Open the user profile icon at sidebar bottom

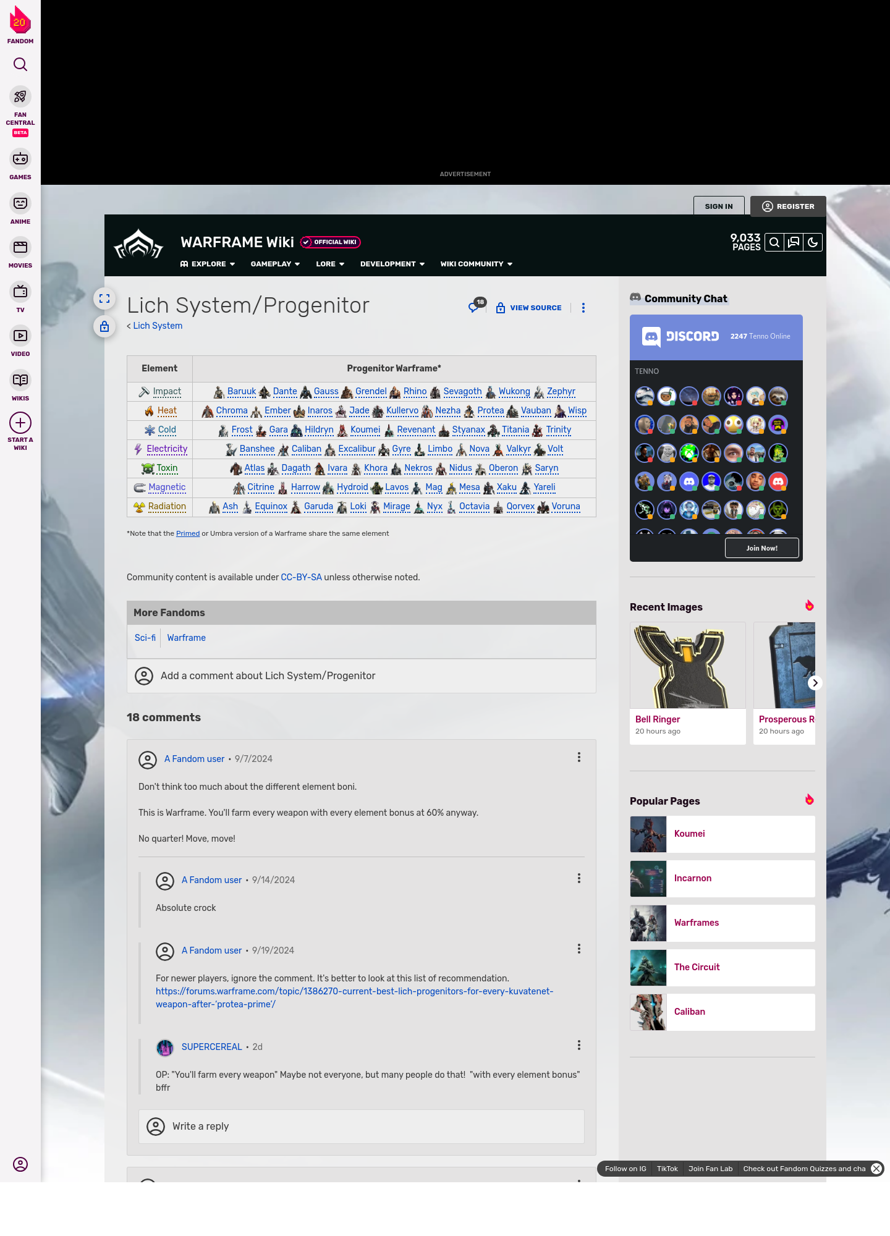20,1164
